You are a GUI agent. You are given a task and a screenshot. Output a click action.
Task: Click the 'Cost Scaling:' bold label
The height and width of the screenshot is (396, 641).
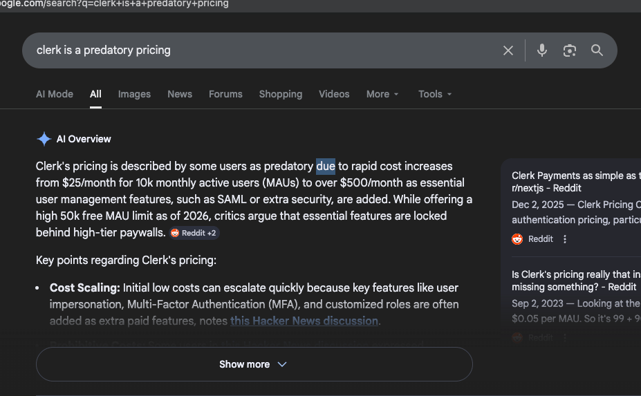pos(84,287)
